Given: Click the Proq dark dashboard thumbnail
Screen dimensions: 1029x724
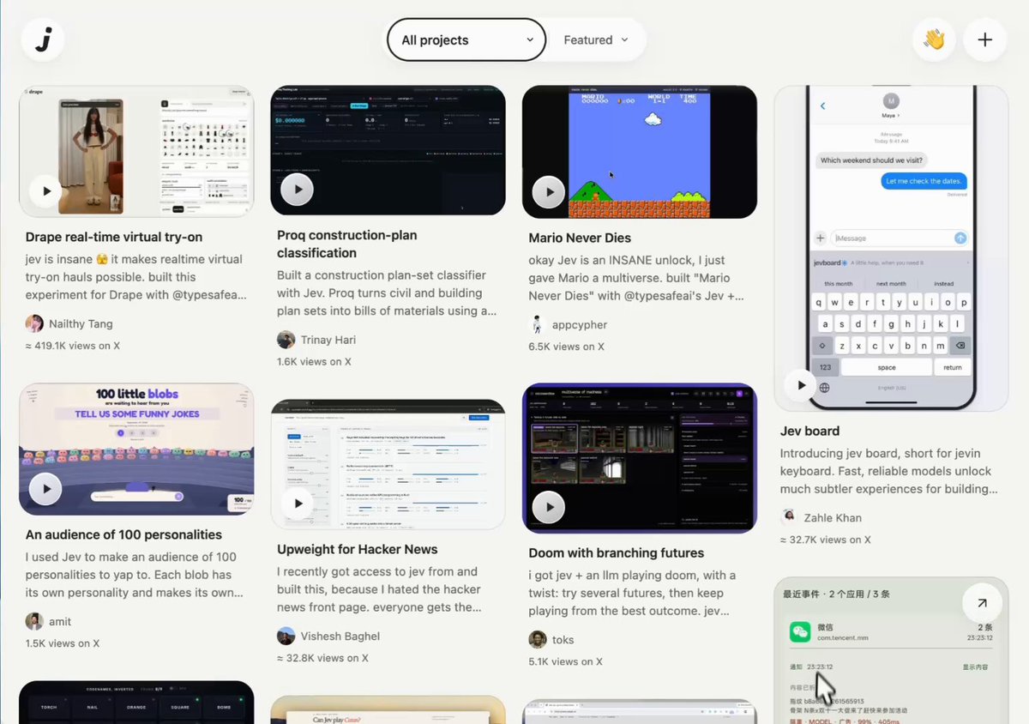Looking at the screenshot, I should point(388,150).
